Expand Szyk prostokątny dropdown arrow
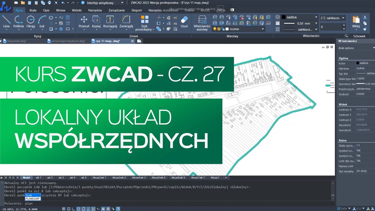This screenshot has width=375, height=211. (x=153, y=30)
